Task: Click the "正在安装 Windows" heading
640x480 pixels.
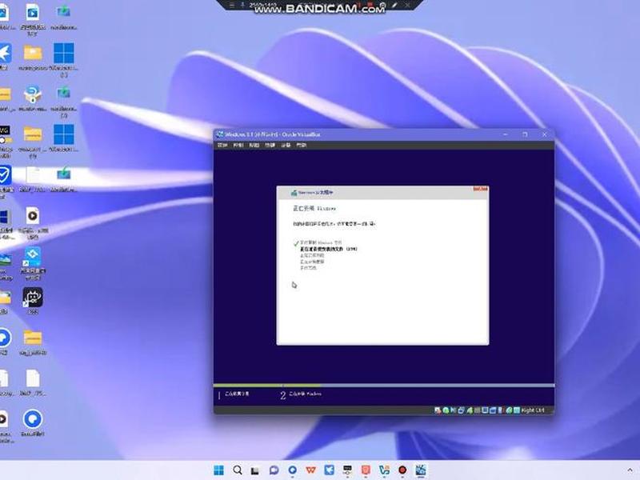Action: (314, 209)
